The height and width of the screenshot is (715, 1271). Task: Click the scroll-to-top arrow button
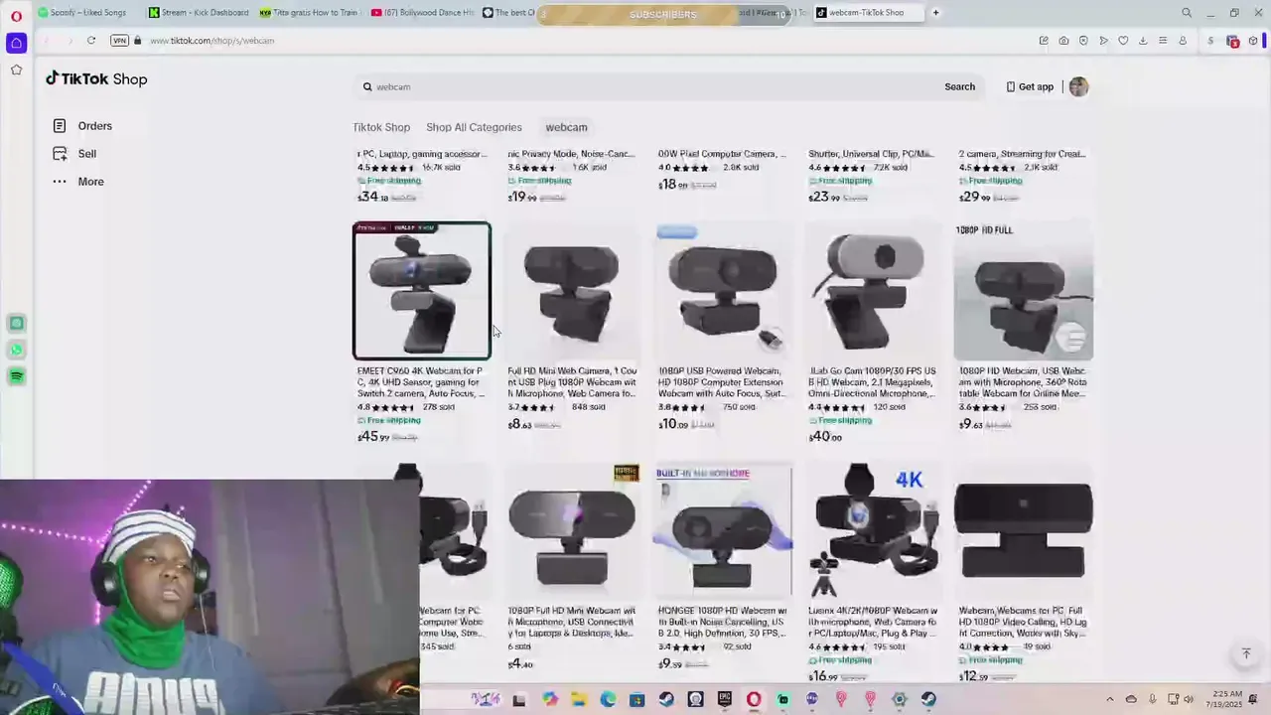pos(1246,653)
